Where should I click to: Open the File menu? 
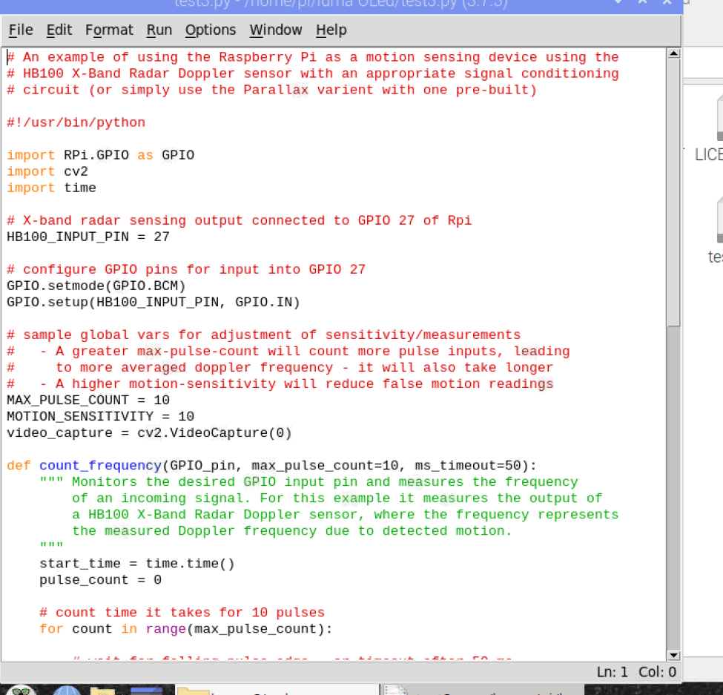[x=21, y=30]
